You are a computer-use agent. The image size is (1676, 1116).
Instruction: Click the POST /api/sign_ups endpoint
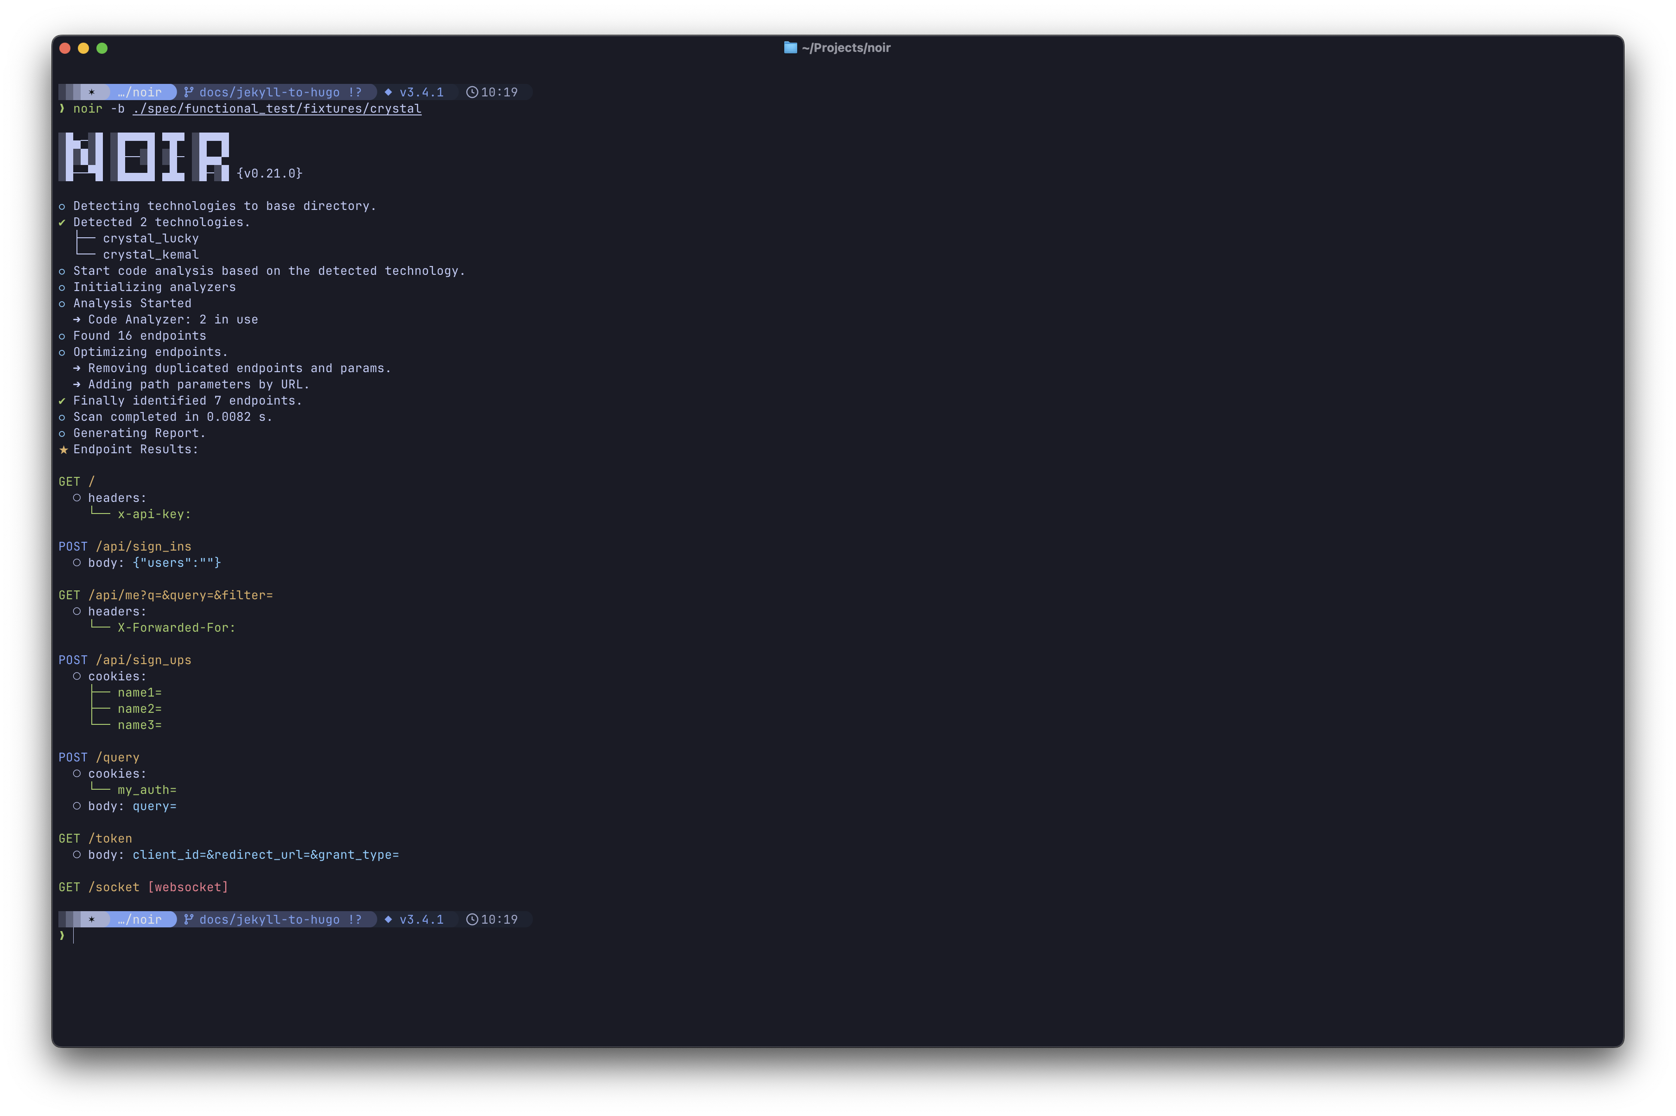tap(125, 660)
